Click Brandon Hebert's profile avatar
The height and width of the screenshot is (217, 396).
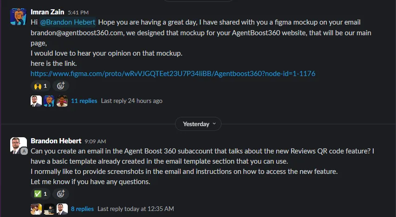click(x=18, y=145)
